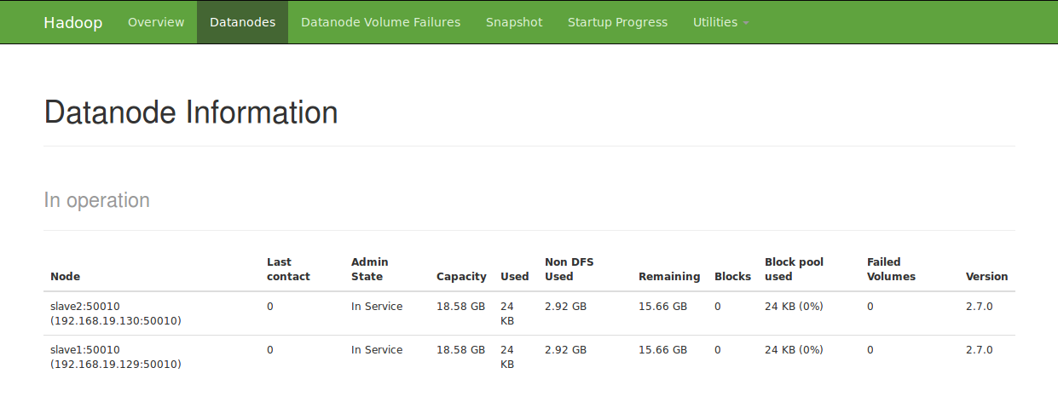
Task: Click the Used column header
Action: pyautogui.click(x=515, y=277)
